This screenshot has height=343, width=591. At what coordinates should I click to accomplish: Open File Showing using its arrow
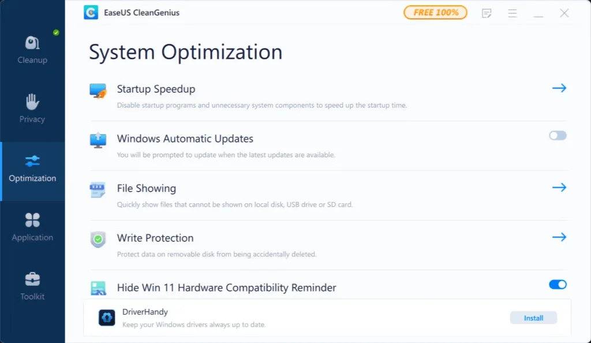pyautogui.click(x=559, y=188)
